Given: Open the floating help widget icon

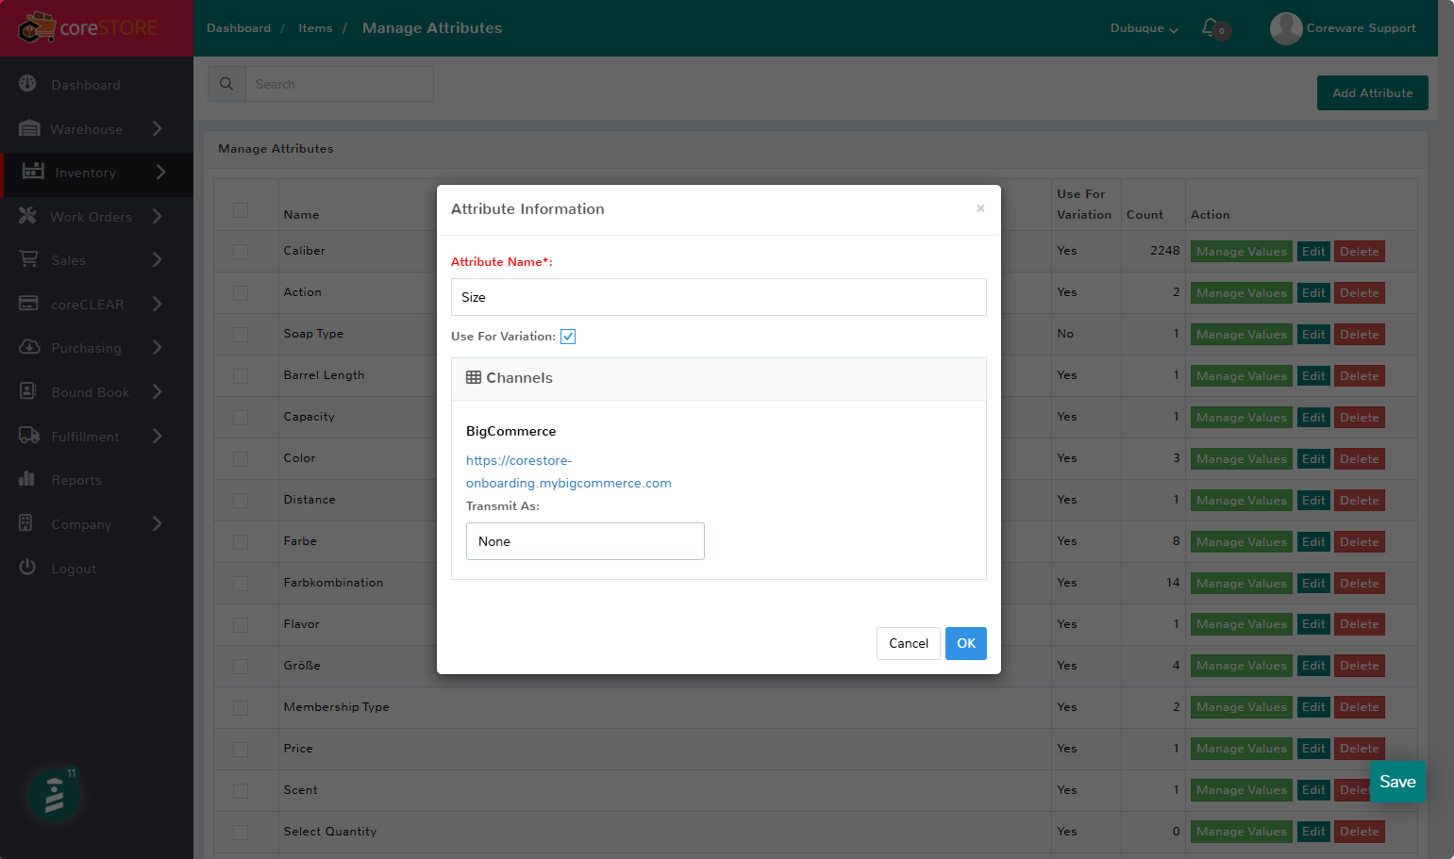Looking at the screenshot, I should coord(54,795).
